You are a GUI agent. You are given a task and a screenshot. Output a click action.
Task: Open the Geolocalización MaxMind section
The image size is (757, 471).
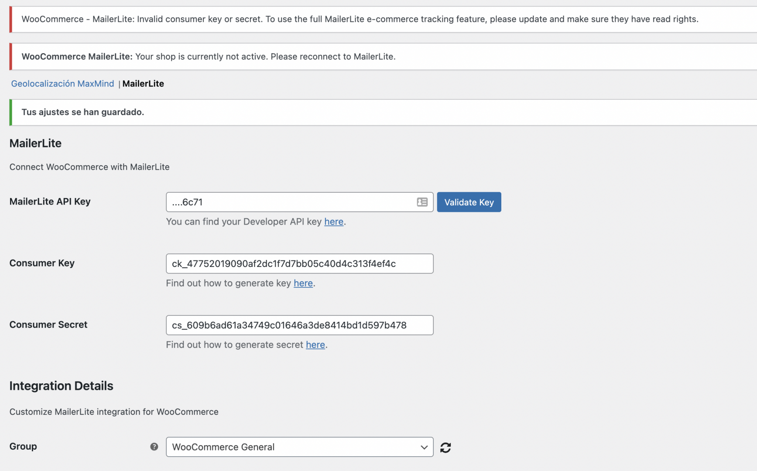[62, 84]
